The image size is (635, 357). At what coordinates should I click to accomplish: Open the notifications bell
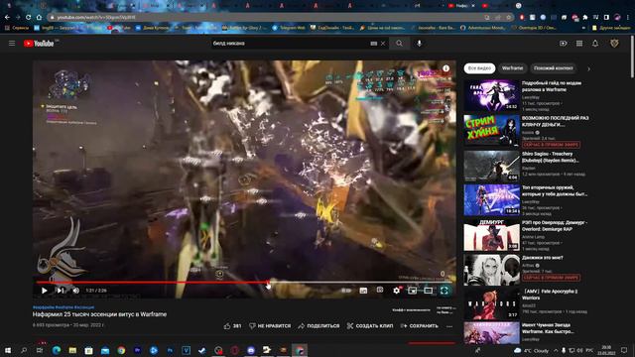[595, 44]
